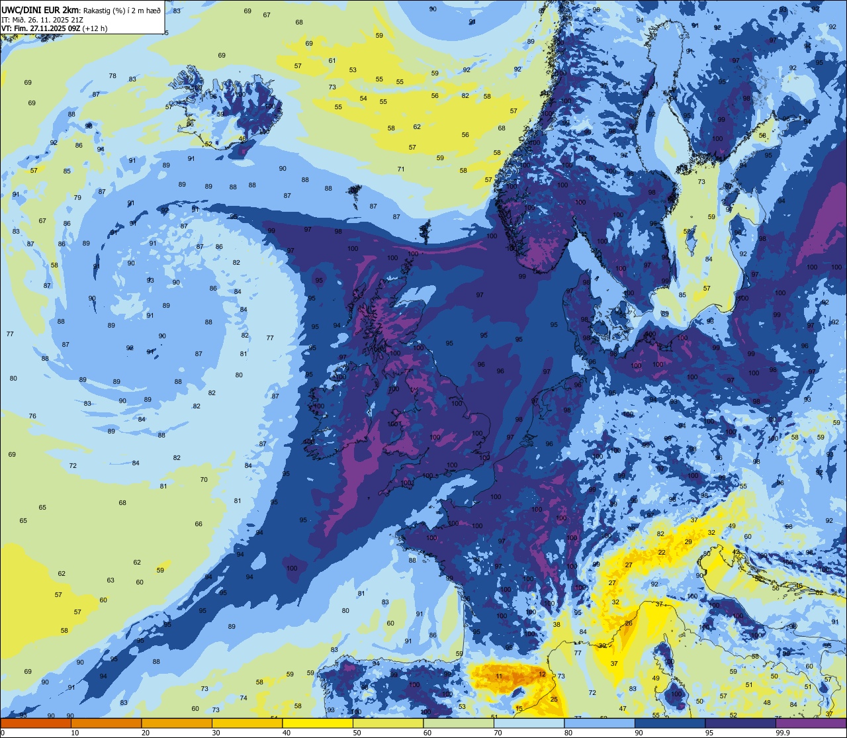Click the legend tick label "0"
847x738 pixels.
[3, 733]
